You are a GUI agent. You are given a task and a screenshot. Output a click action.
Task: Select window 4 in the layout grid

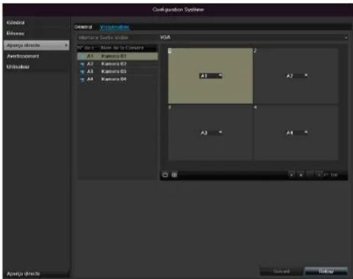click(x=296, y=133)
